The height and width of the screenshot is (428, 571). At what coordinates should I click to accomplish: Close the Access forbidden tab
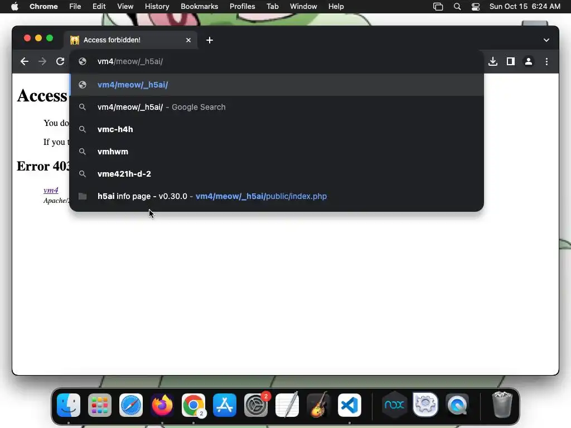[188, 40]
